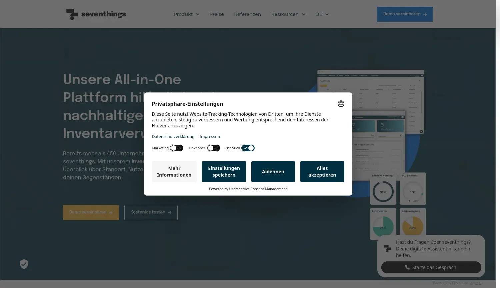Click the seventhings icon in the chat bubble
Image resolution: width=500 pixels, height=288 pixels.
click(387, 248)
